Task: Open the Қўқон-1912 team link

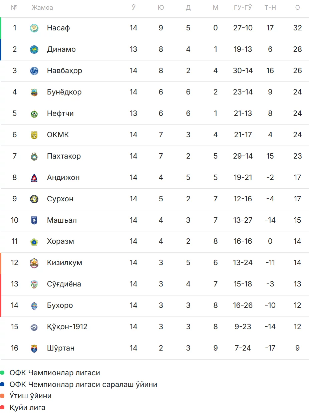Action: coord(67,327)
